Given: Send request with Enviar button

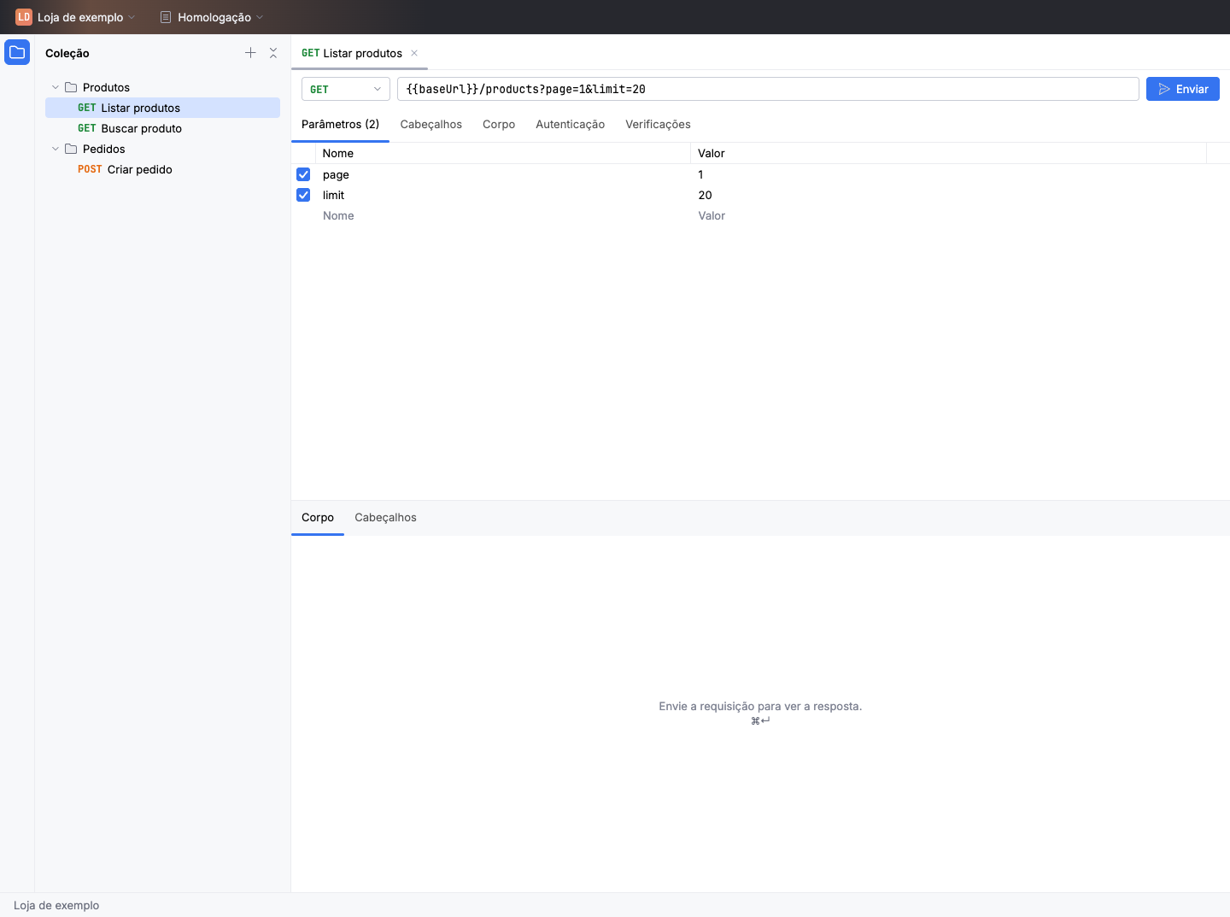Looking at the screenshot, I should click(x=1183, y=89).
